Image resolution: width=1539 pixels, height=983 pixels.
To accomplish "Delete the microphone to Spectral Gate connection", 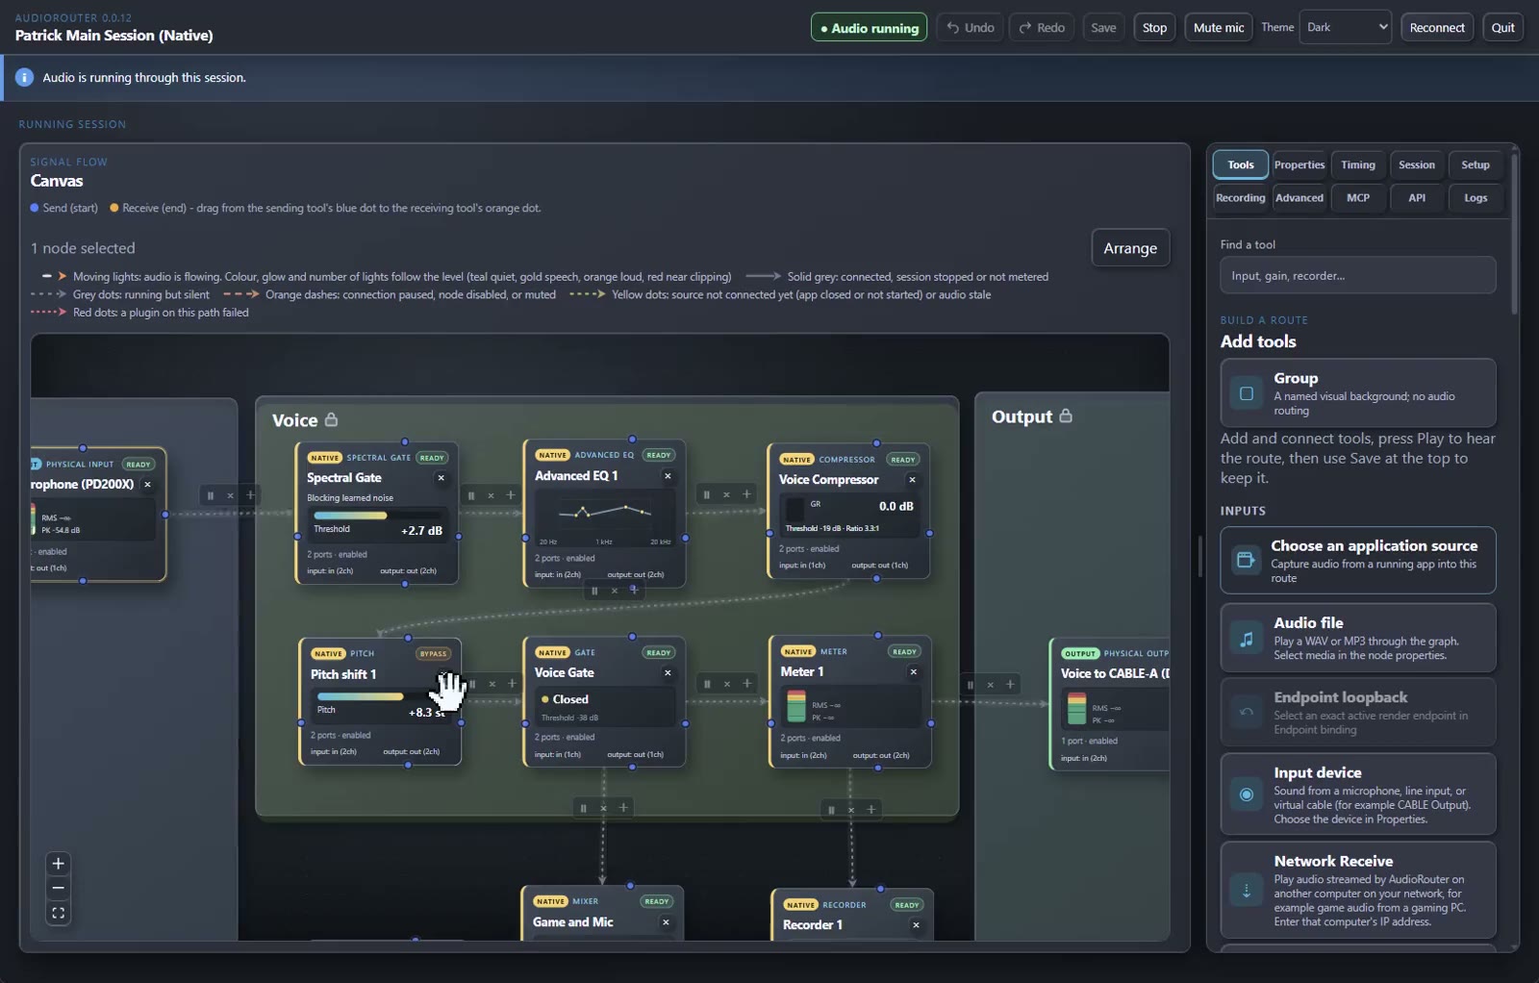I will point(230,495).
